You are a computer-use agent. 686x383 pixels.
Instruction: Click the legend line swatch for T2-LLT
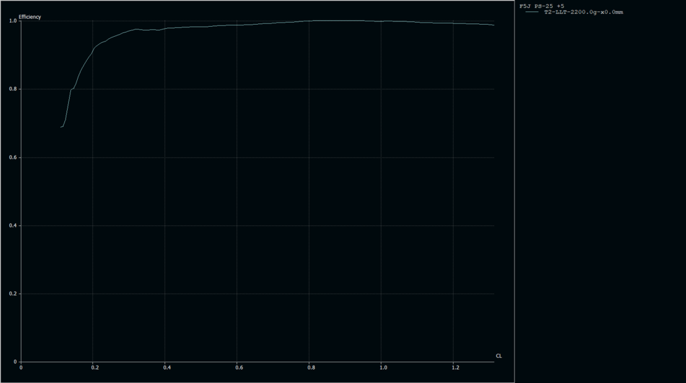coord(533,12)
